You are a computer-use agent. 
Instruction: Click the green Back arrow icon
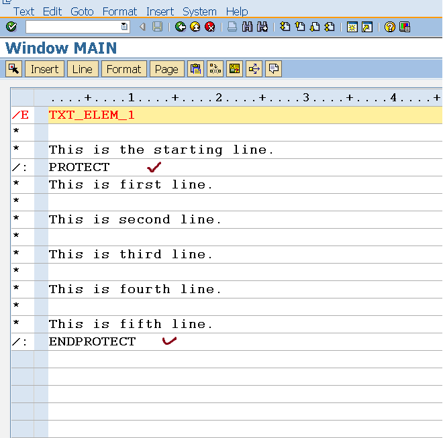[x=181, y=27]
